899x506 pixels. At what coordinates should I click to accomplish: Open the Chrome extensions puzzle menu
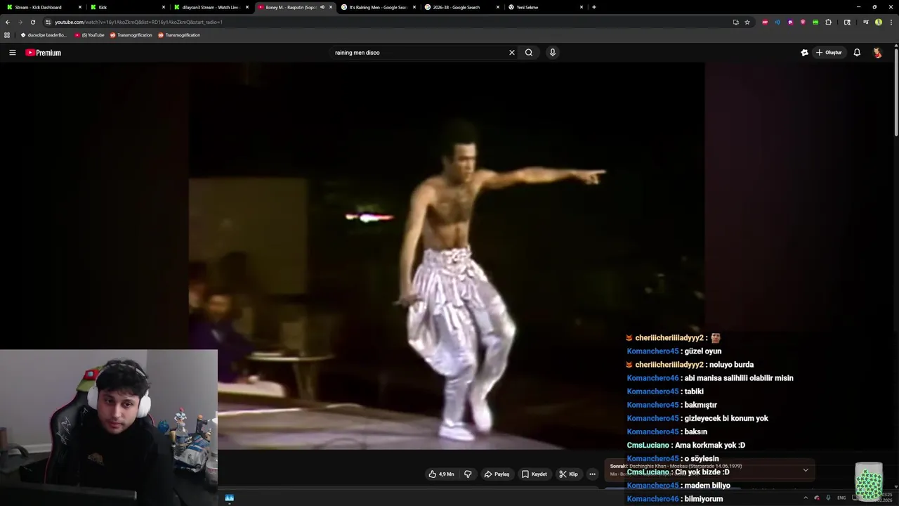(828, 22)
